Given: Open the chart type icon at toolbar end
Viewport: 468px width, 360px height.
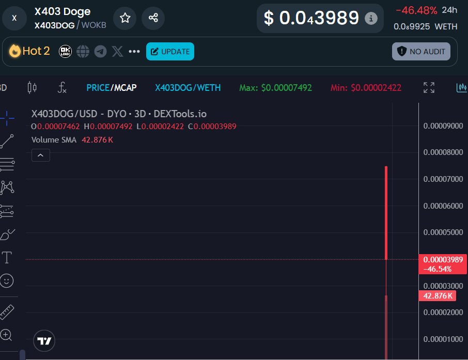Looking at the screenshot, I should click(462, 87).
